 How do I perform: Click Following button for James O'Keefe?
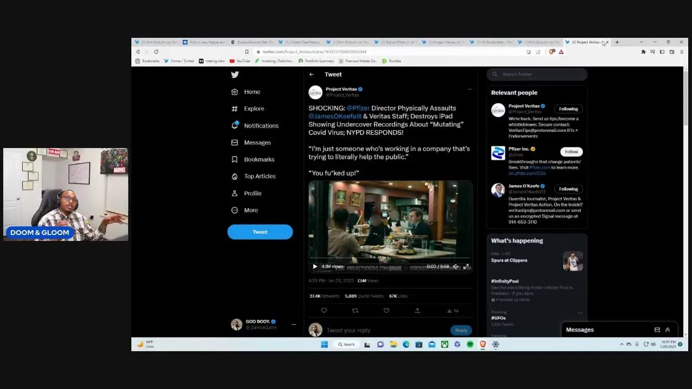[x=568, y=189]
